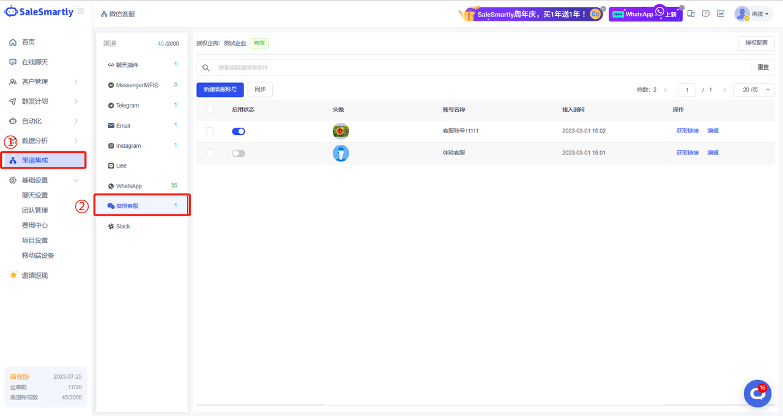Collapse sidebar using the hamburger icon

pos(81,11)
